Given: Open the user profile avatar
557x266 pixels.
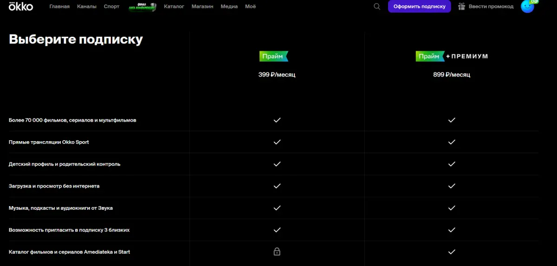Looking at the screenshot, I should [528, 6].
